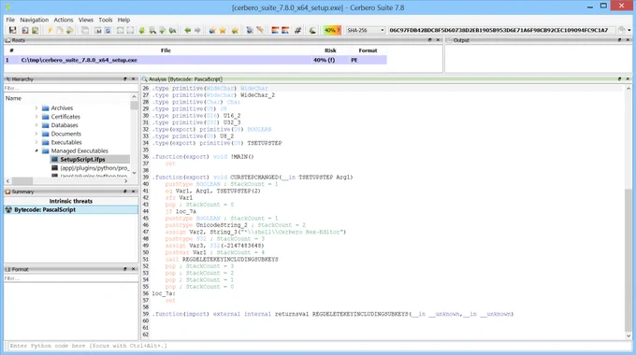Open the Help menu

123,20
